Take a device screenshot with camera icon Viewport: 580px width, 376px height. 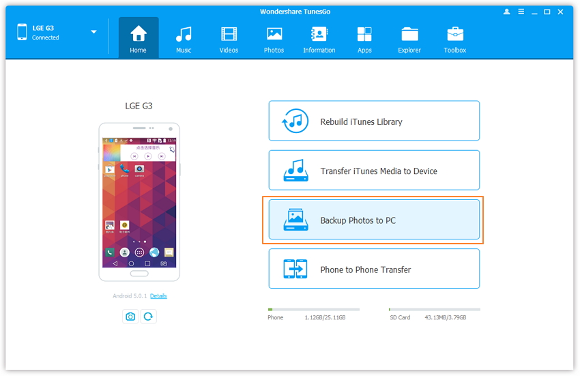pyautogui.click(x=130, y=316)
